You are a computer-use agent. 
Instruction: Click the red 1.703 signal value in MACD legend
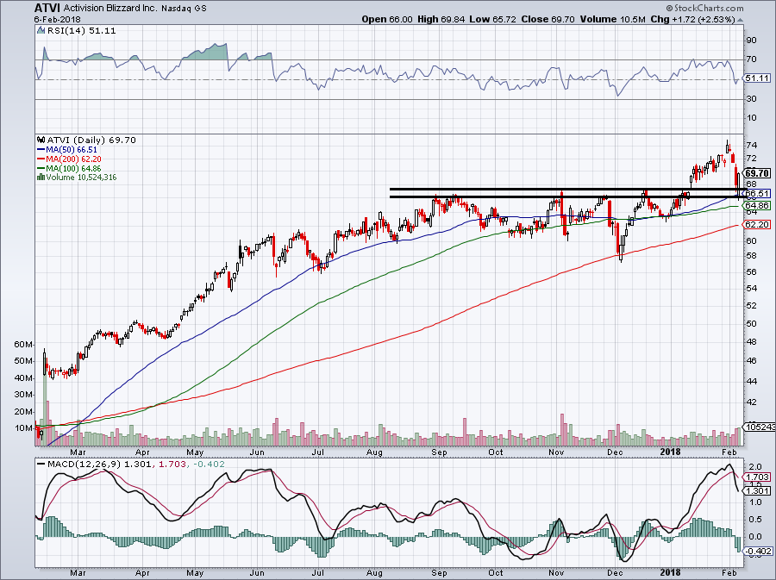pos(172,465)
